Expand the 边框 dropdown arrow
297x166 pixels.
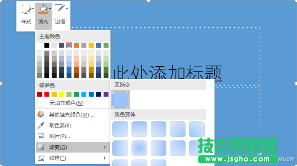pyautogui.click(x=67, y=9)
